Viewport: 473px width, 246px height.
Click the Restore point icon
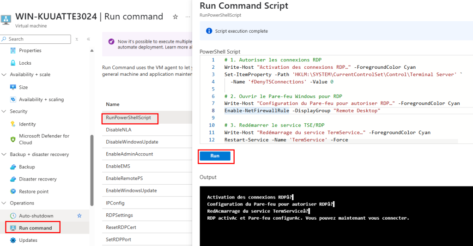[13, 191]
